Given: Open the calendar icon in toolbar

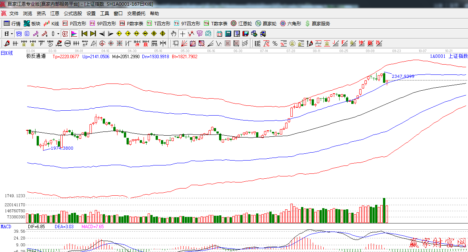Looking at the screenshot, I should tap(219, 34).
